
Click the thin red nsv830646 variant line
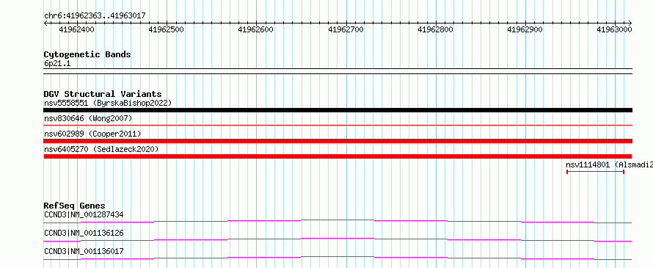click(x=338, y=125)
